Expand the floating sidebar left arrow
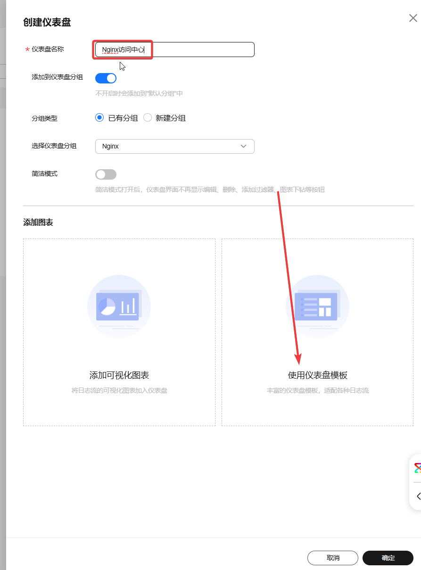Image resolution: width=421 pixels, height=570 pixels. coord(418,496)
